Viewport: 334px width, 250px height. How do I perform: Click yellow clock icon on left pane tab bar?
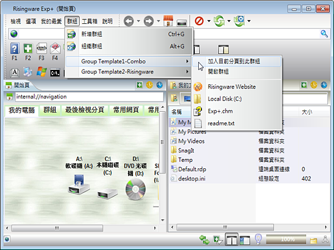(150, 85)
